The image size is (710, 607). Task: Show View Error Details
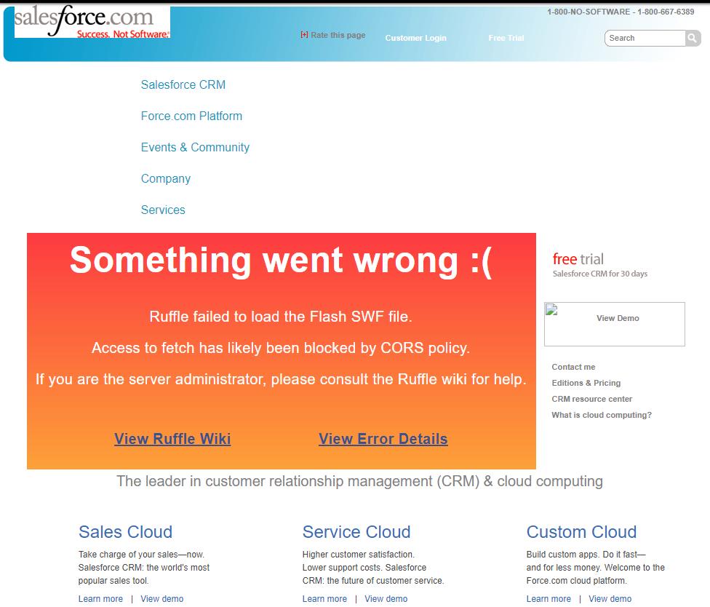(x=383, y=438)
